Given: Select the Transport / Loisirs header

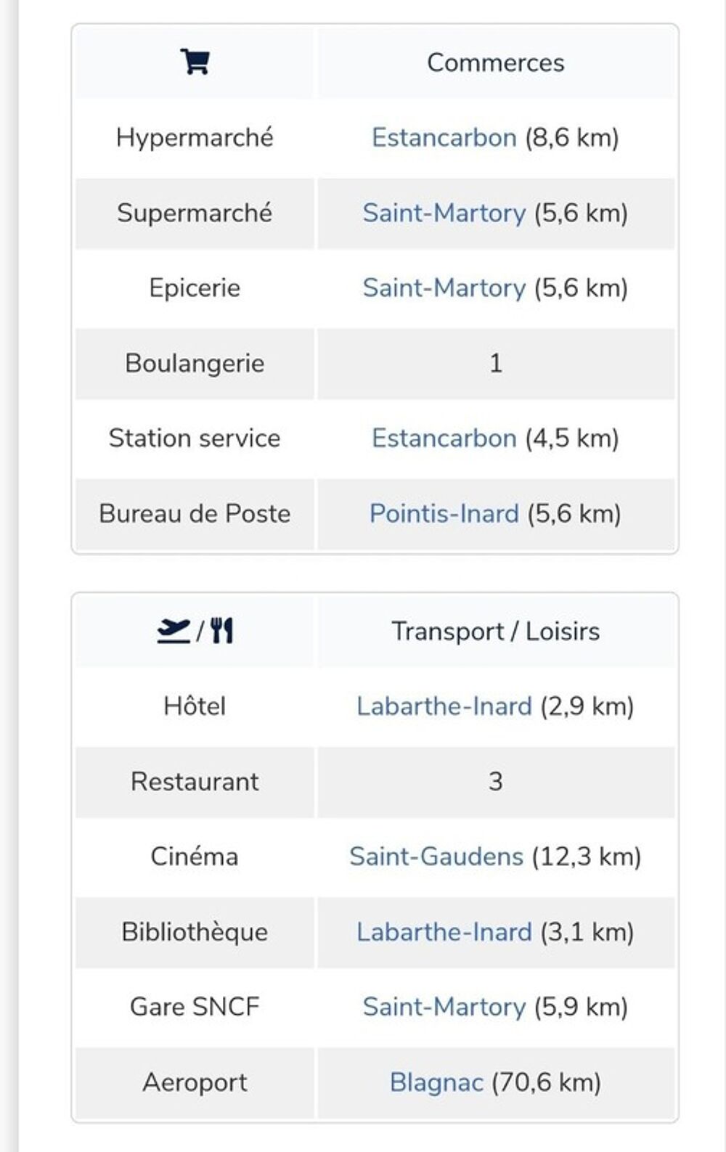Looking at the screenshot, I should coord(496,631).
